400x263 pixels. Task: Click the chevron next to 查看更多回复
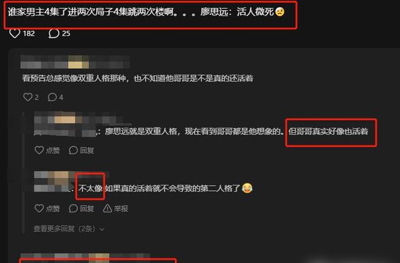pyautogui.click(x=102, y=229)
